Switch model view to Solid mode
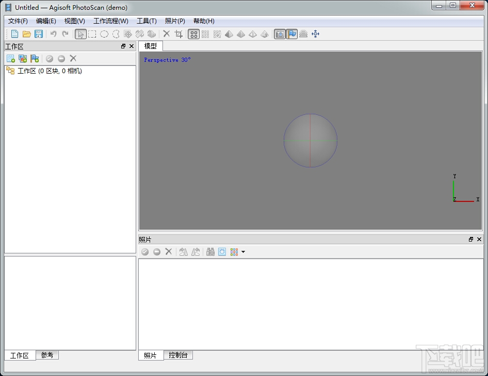The width and height of the screenshot is (488, 376). 241,34
